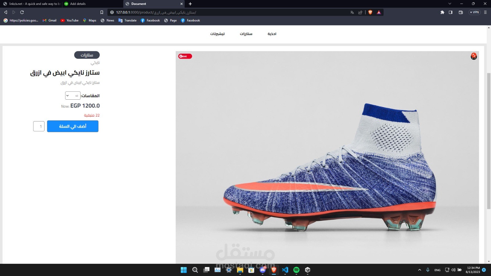Viewport: 491px width, 276px height.
Task: Click the VPN button in the toolbar
Action: [474, 12]
